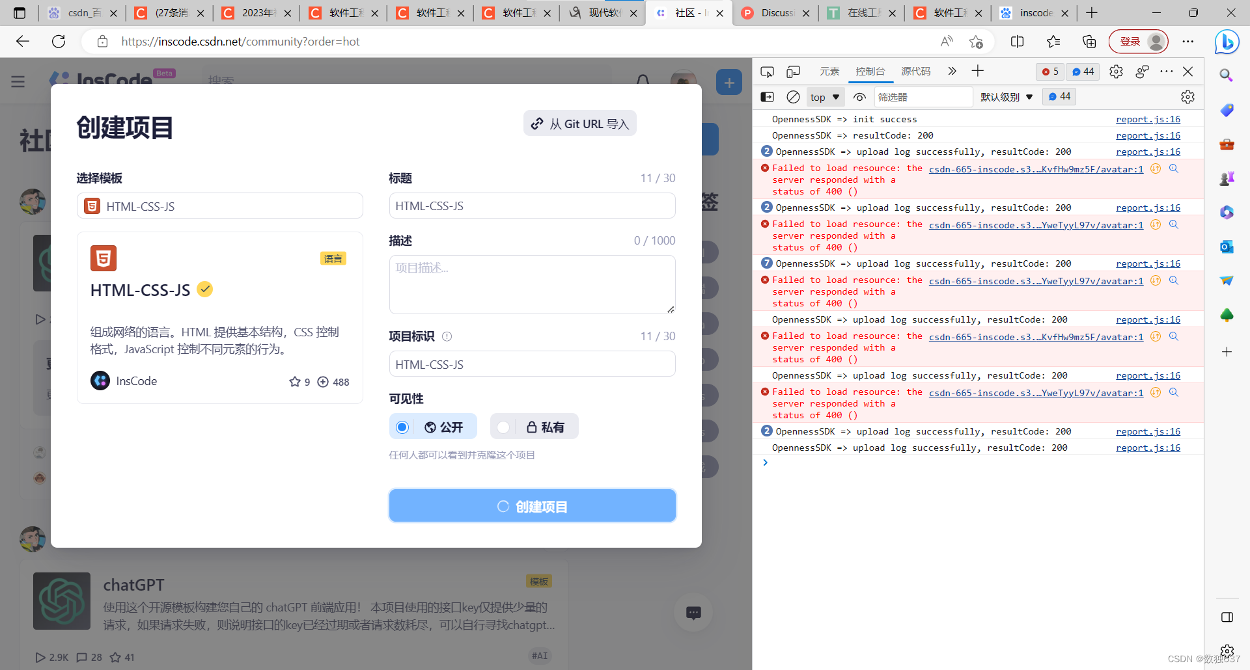Open the Outlook icon in Edge sidebar
The height and width of the screenshot is (670, 1250).
pyautogui.click(x=1227, y=247)
